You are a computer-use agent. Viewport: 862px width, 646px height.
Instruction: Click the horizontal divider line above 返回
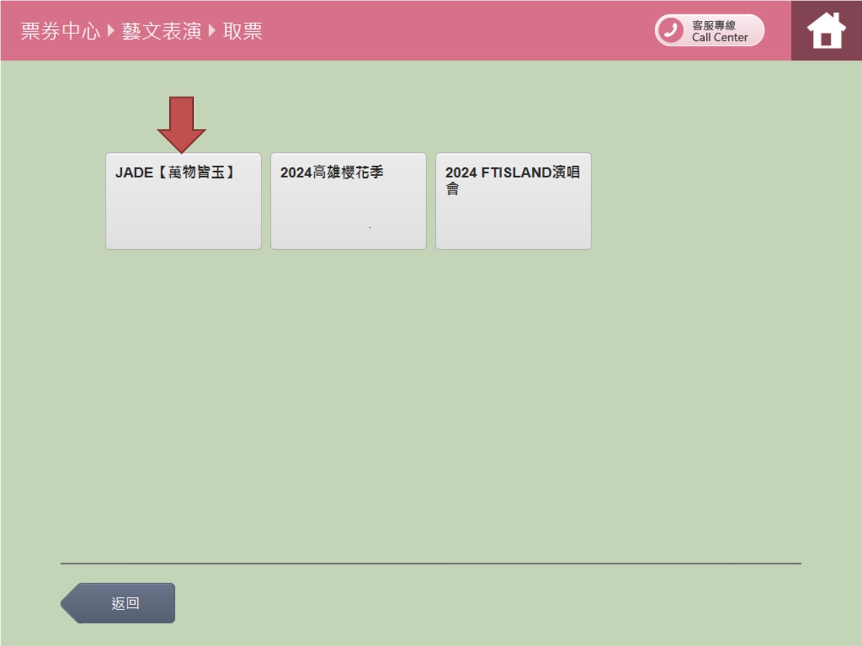click(x=431, y=563)
